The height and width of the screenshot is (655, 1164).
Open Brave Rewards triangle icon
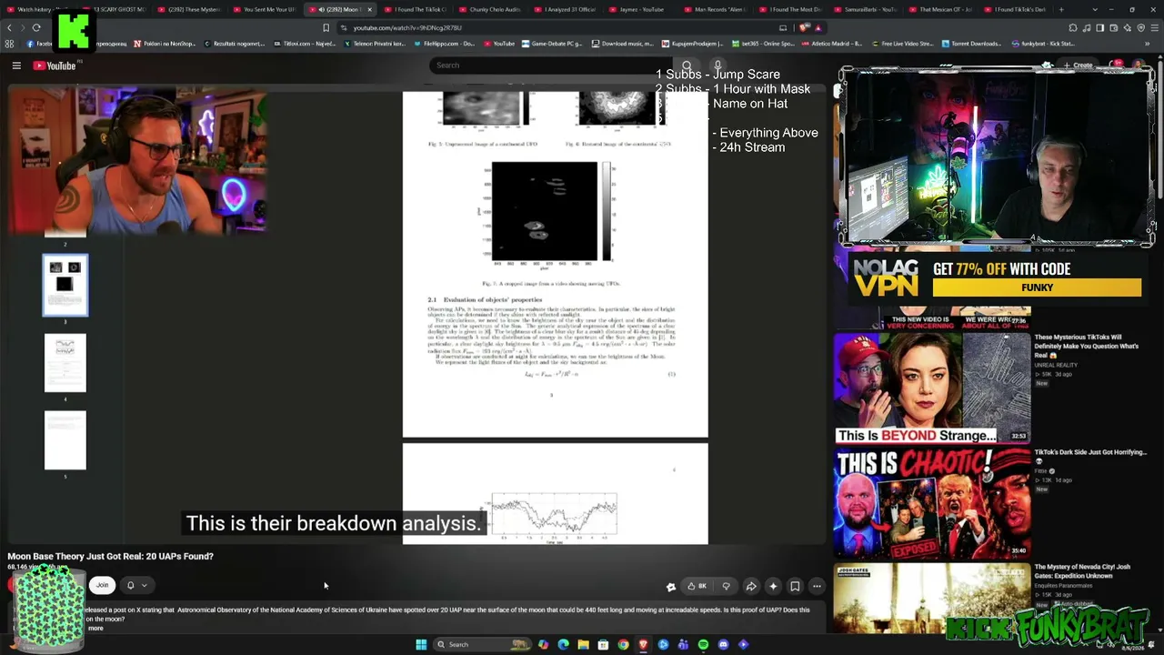point(818,28)
